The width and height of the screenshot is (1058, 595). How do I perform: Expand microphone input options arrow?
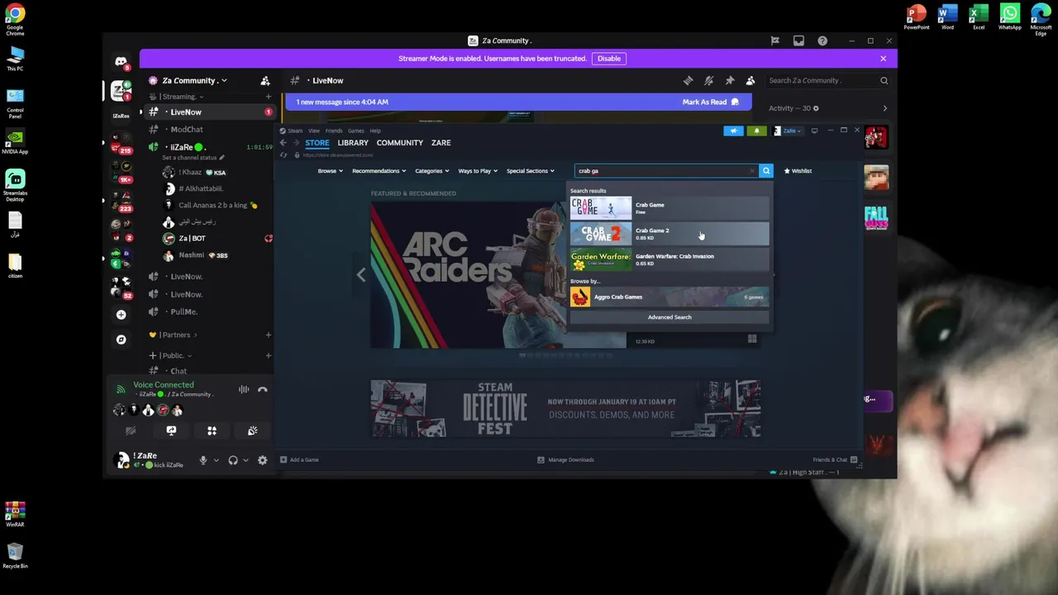click(x=217, y=460)
